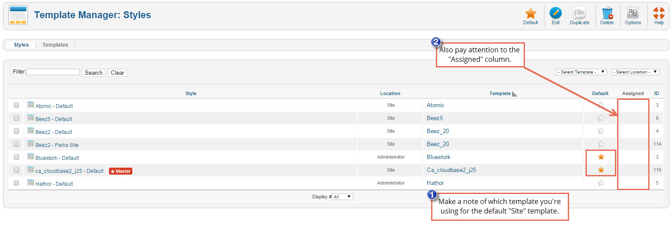The height and width of the screenshot is (226, 672).
Task: Sort by Style column header
Action: (x=191, y=93)
